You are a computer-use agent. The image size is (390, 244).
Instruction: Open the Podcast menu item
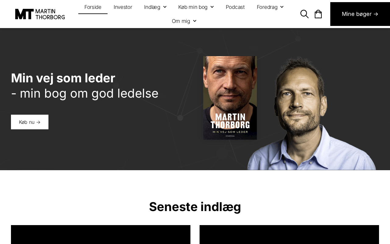[235, 7]
